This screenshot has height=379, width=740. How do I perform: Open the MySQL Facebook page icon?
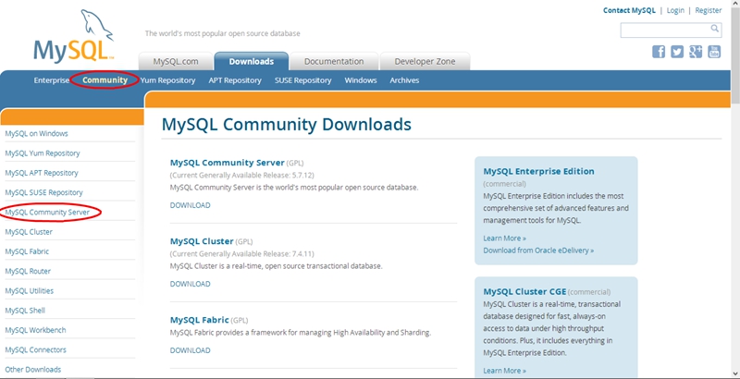tap(659, 52)
